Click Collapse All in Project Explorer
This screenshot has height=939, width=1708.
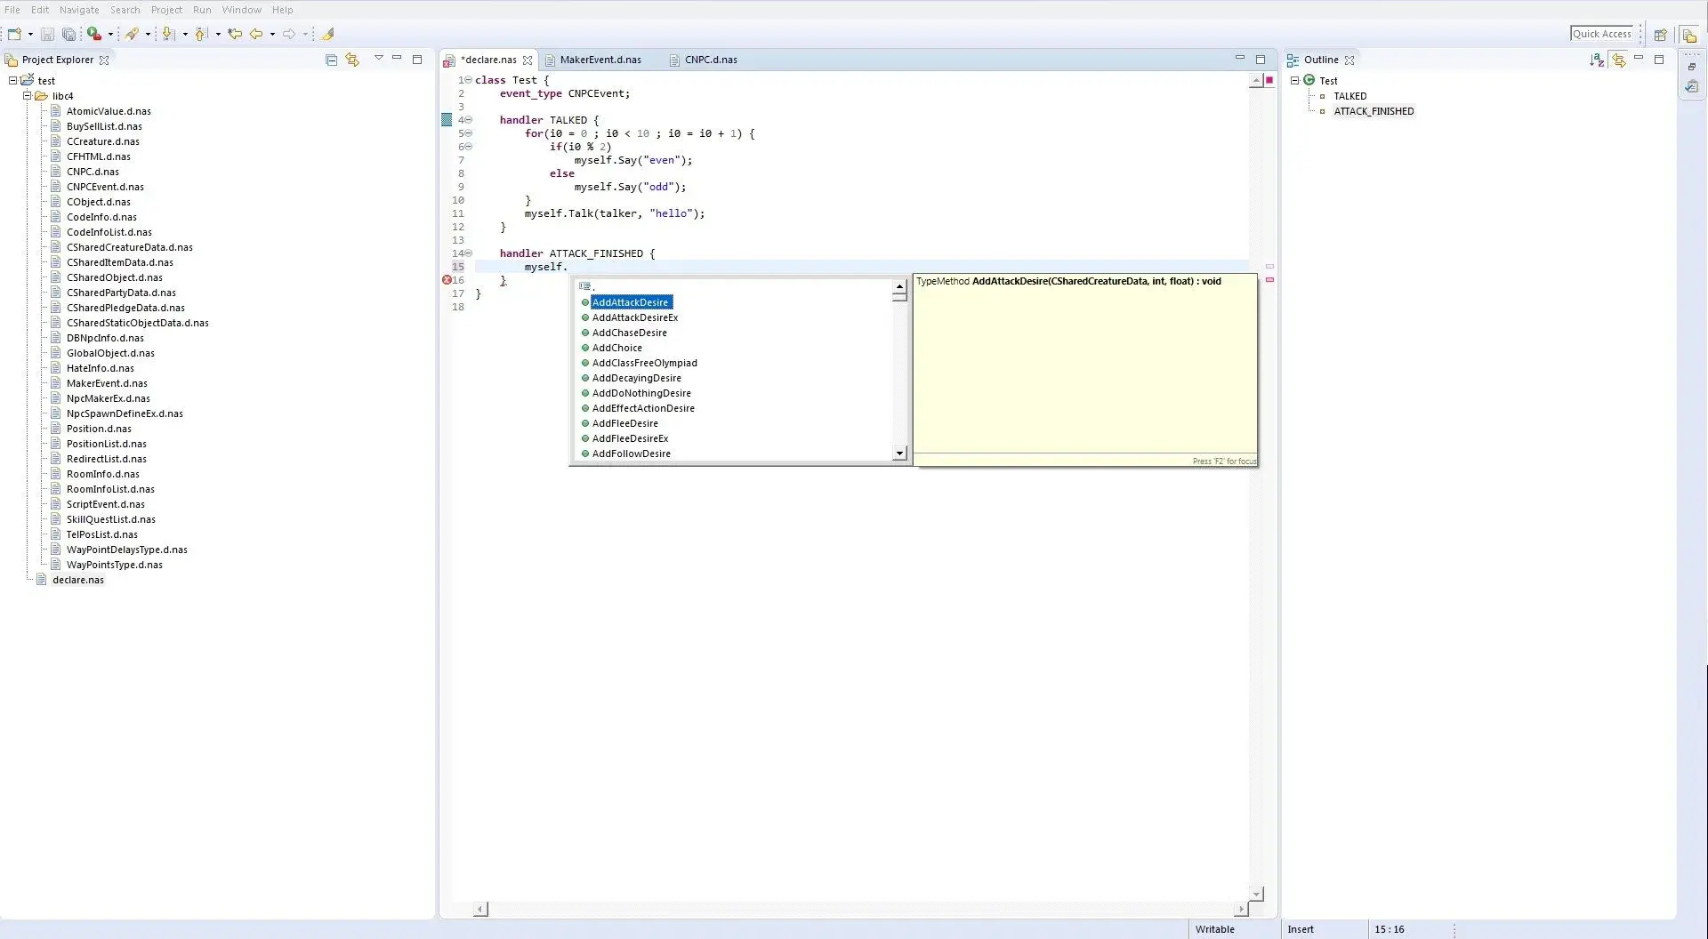331,60
